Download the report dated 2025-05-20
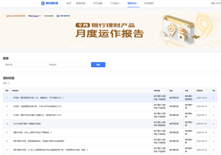This screenshot has width=221, height=155. coord(213,150)
